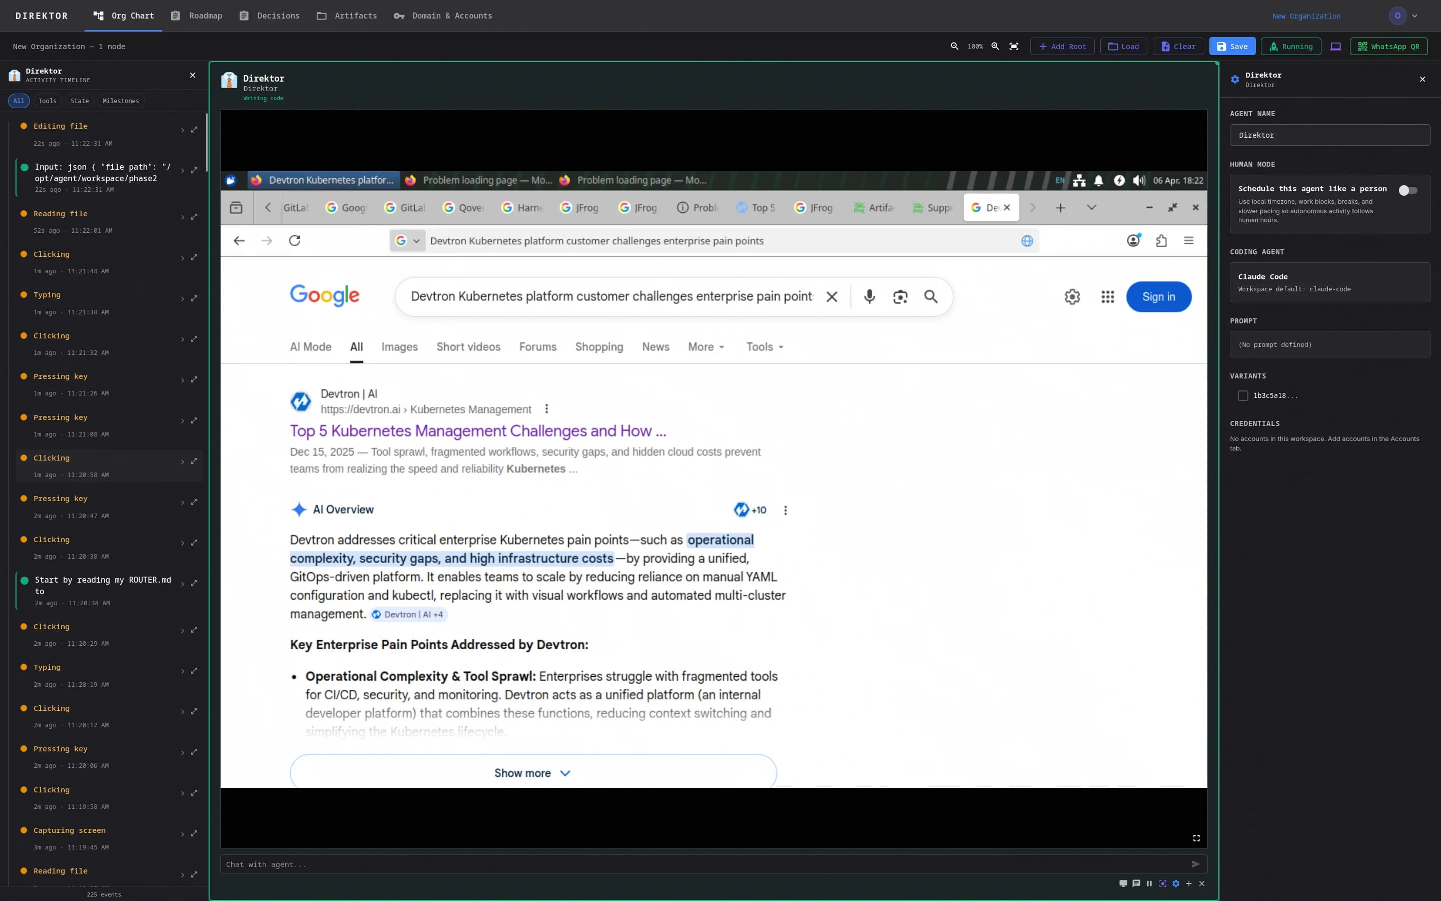This screenshot has width=1441, height=901.
Task: Click the Clear button
Action: point(1178,47)
